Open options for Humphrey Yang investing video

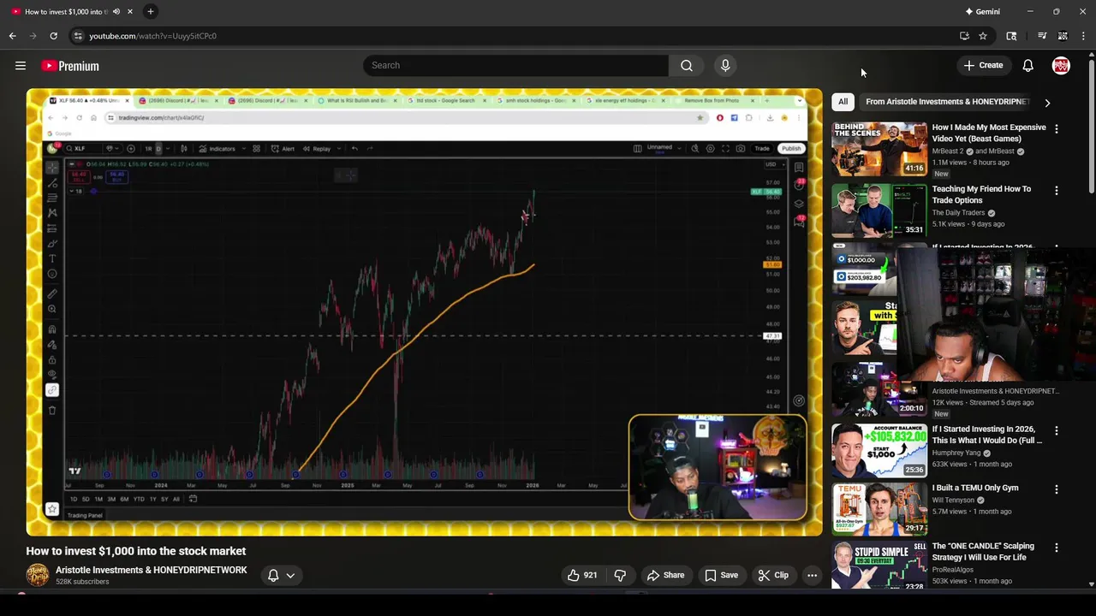1056,430
